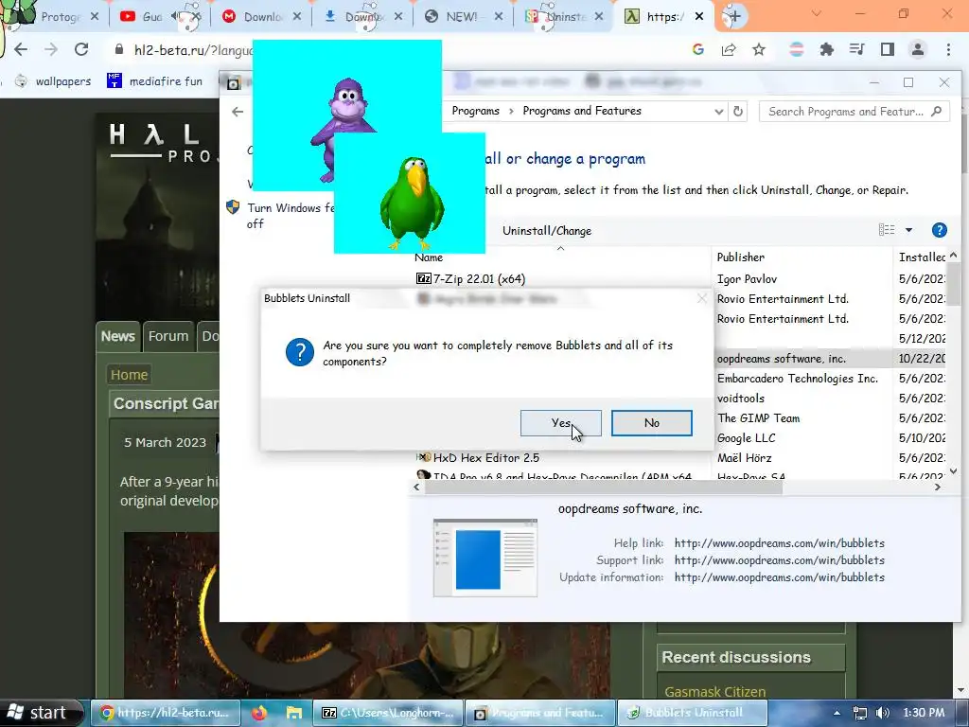Open Firefox from the taskbar
Viewport: 969px width, 727px height.
(259, 713)
